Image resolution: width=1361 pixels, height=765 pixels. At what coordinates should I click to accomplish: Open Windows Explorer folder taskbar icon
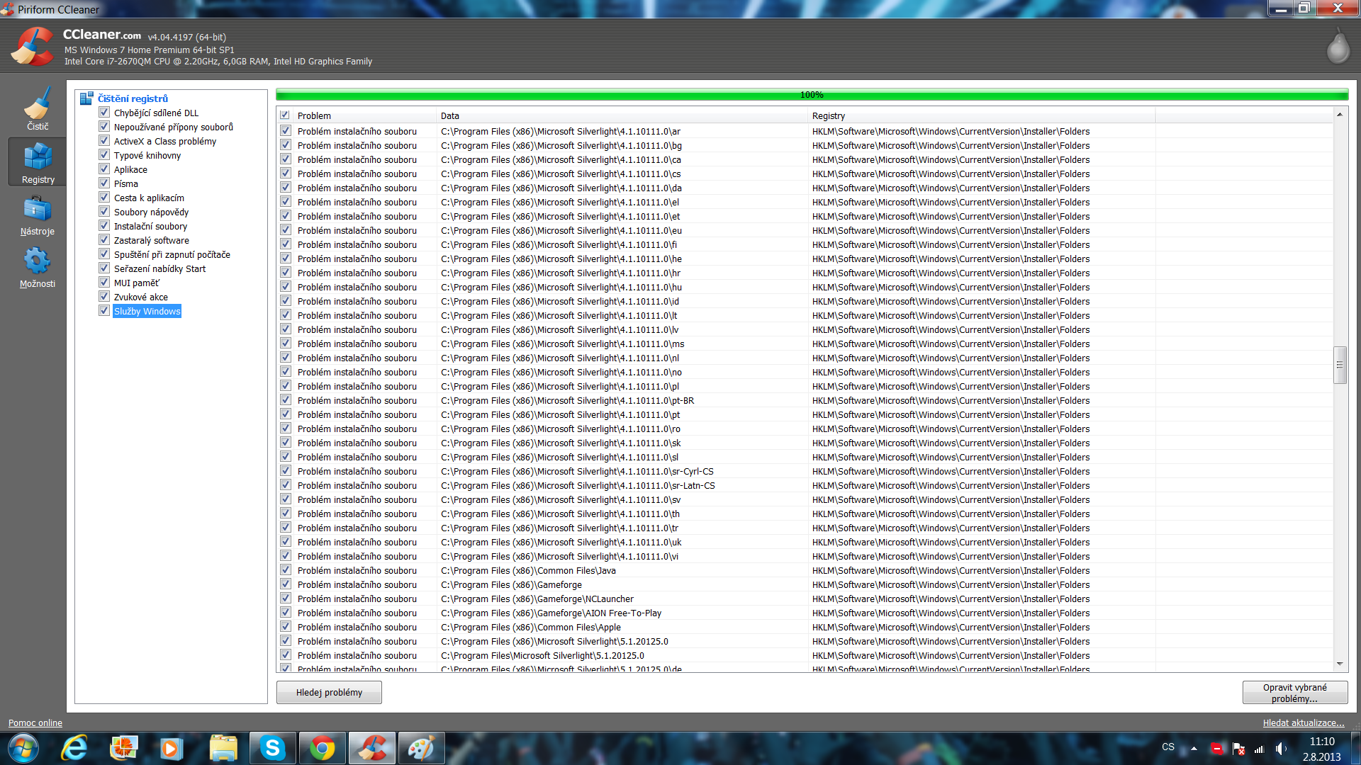(223, 748)
